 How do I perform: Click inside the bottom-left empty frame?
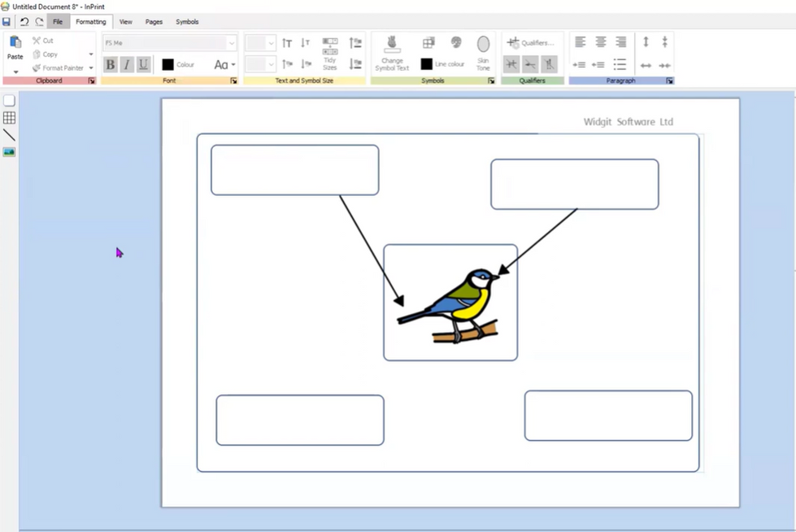coord(300,421)
